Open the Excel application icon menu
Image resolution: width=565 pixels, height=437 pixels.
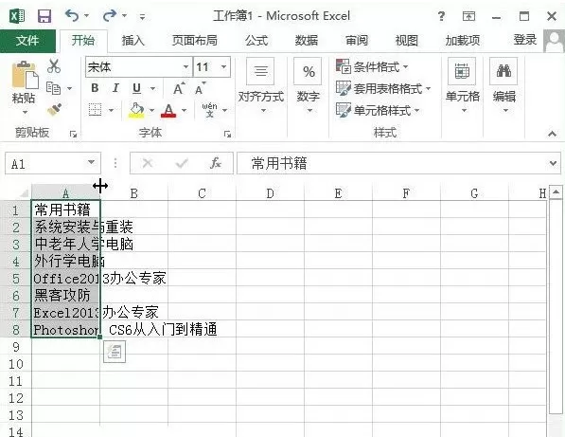(x=17, y=16)
